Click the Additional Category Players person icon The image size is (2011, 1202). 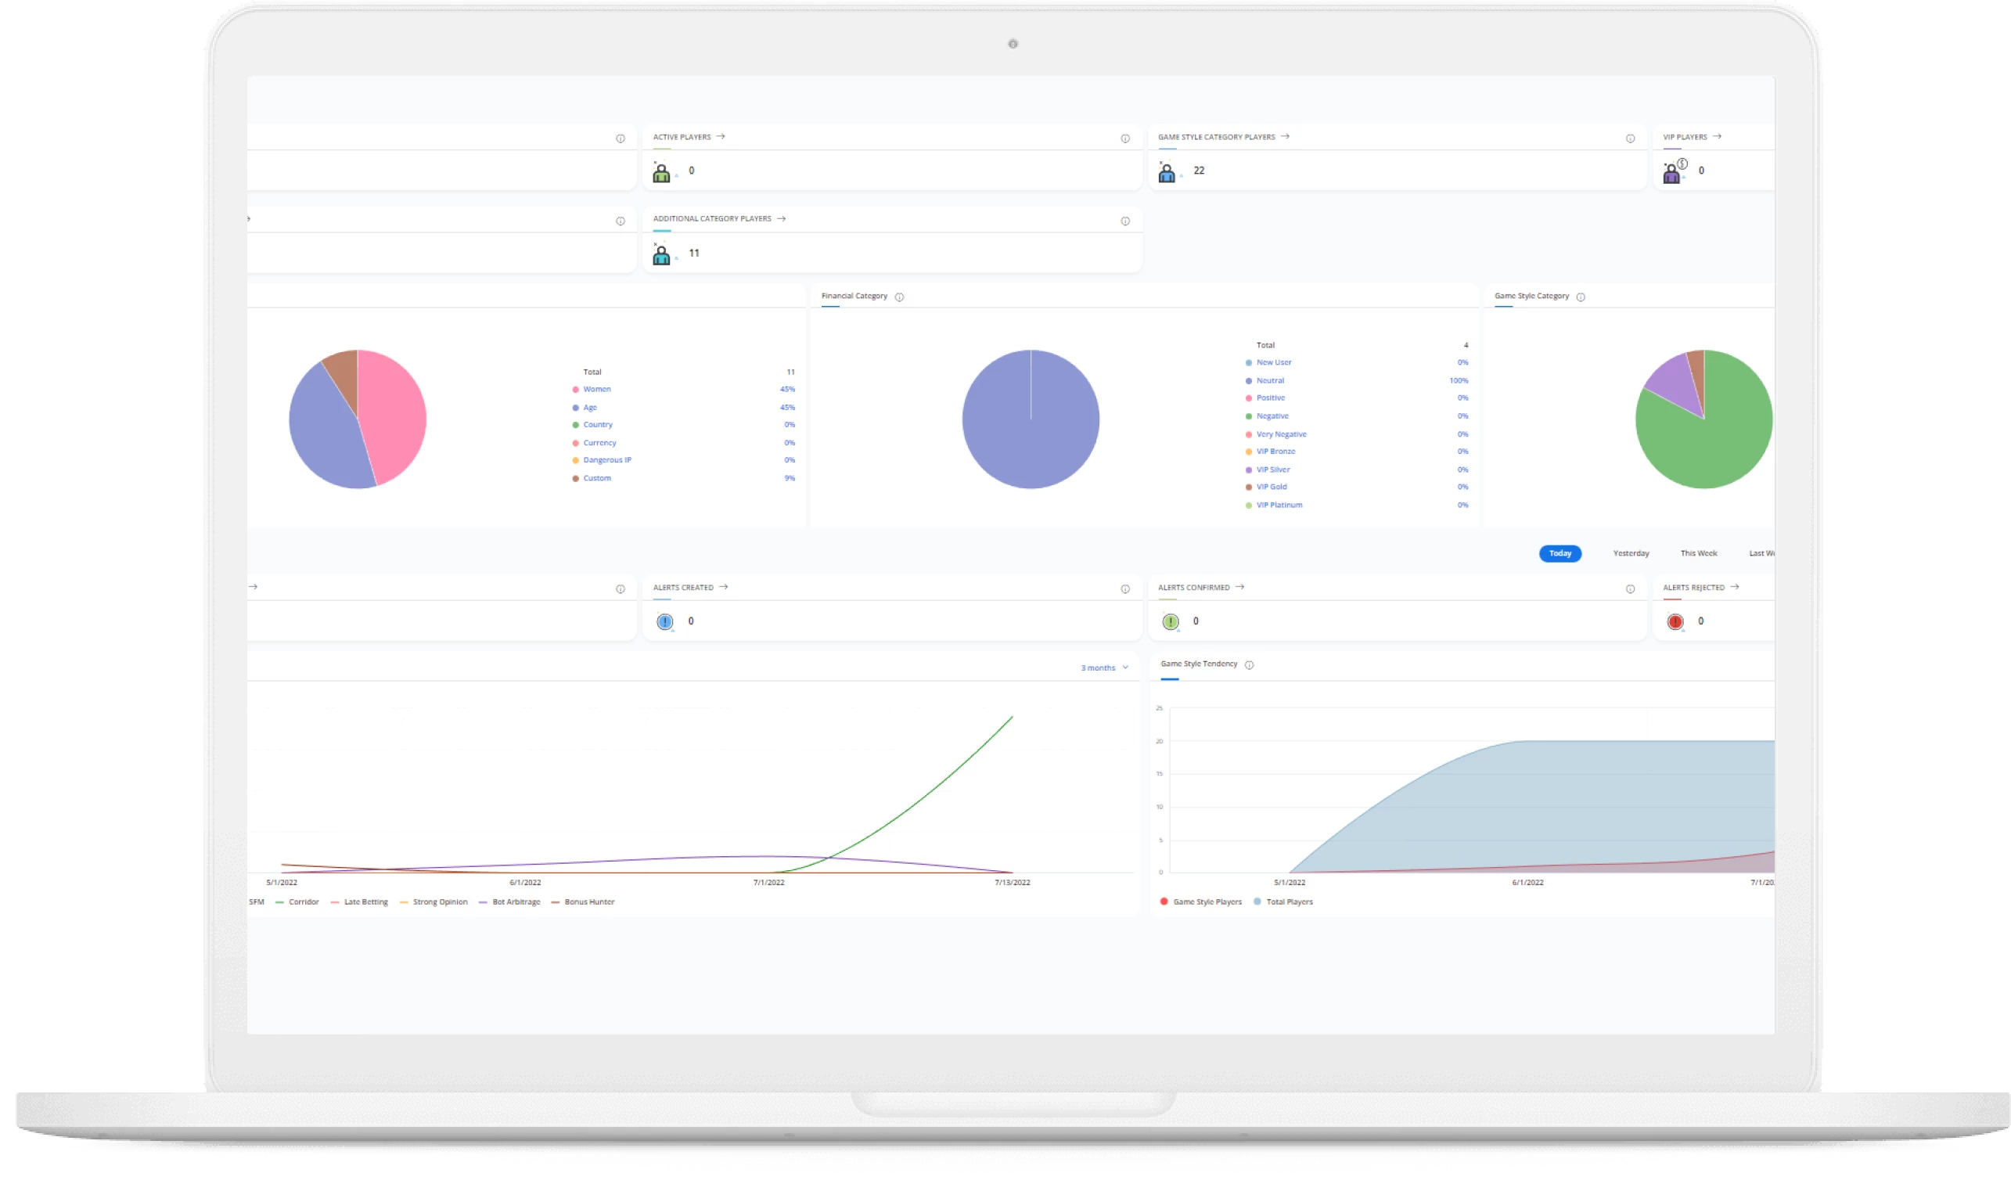pyautogui.click(x=661, y=255)
